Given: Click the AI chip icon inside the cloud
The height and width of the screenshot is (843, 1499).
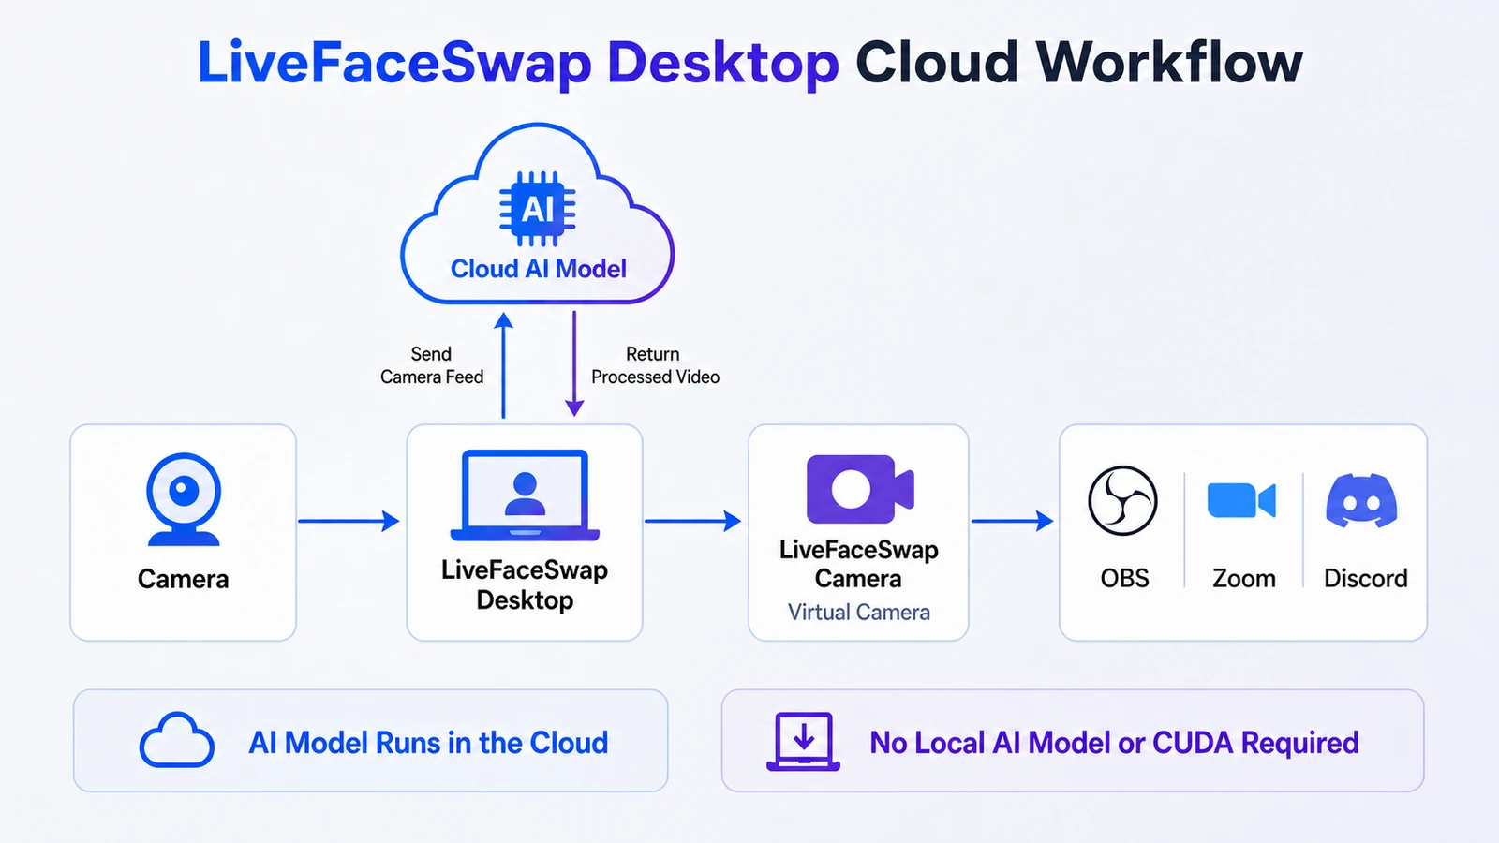Looking at the screenshot, I should pyautogui.click(x=537, y=209).
